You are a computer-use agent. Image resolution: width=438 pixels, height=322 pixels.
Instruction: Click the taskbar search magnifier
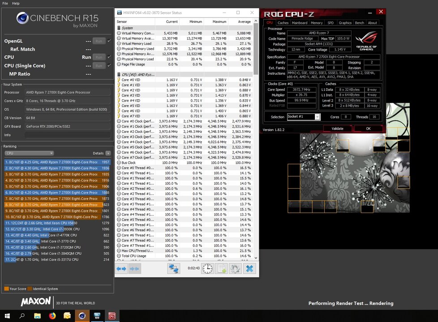(22, 316)
